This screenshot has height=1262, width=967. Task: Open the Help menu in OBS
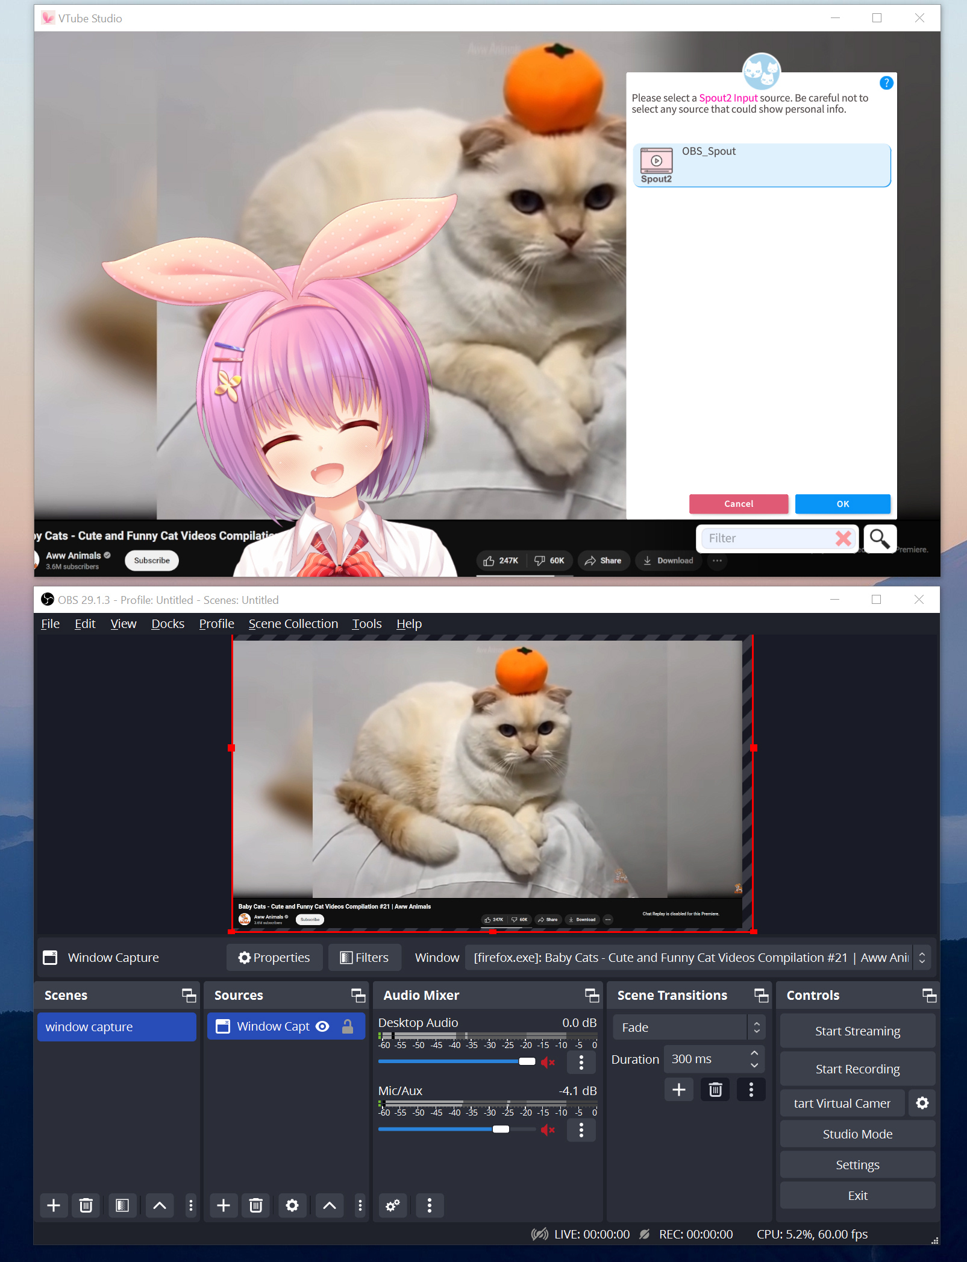click(x=409, y=623)
